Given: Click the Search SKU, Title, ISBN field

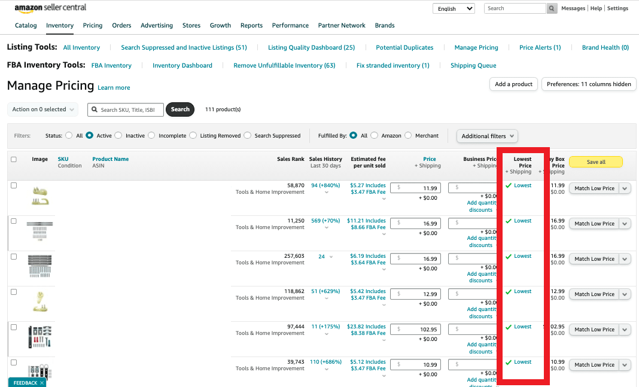Looking at the screenshot, I should click(x=126, y=109).
